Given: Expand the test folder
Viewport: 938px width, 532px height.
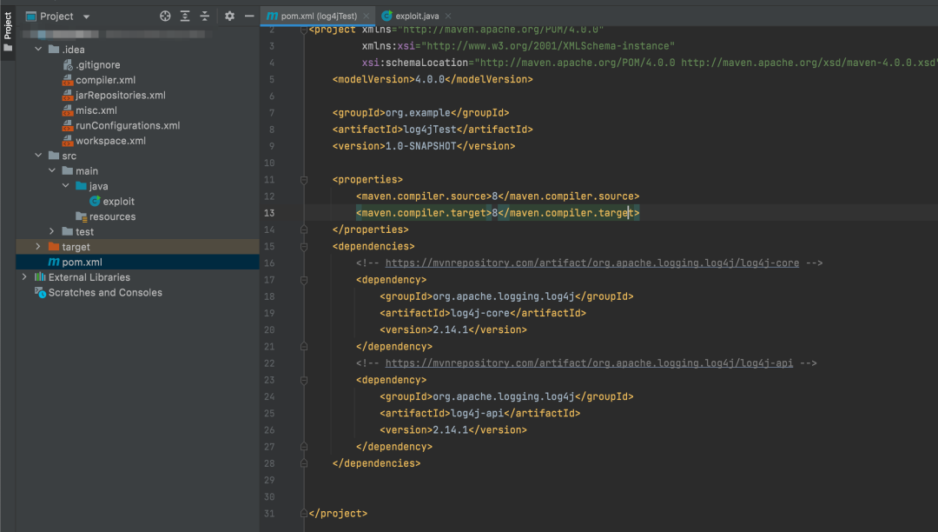Looking at the screenshot, I should pyautogui.click(x=52, y=231).
